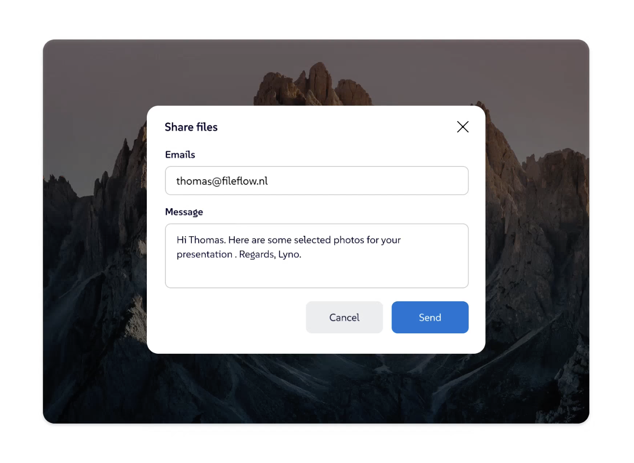Click the sunlit rocky peak above the dialog

pyautogui.click(x=312, y=85)
